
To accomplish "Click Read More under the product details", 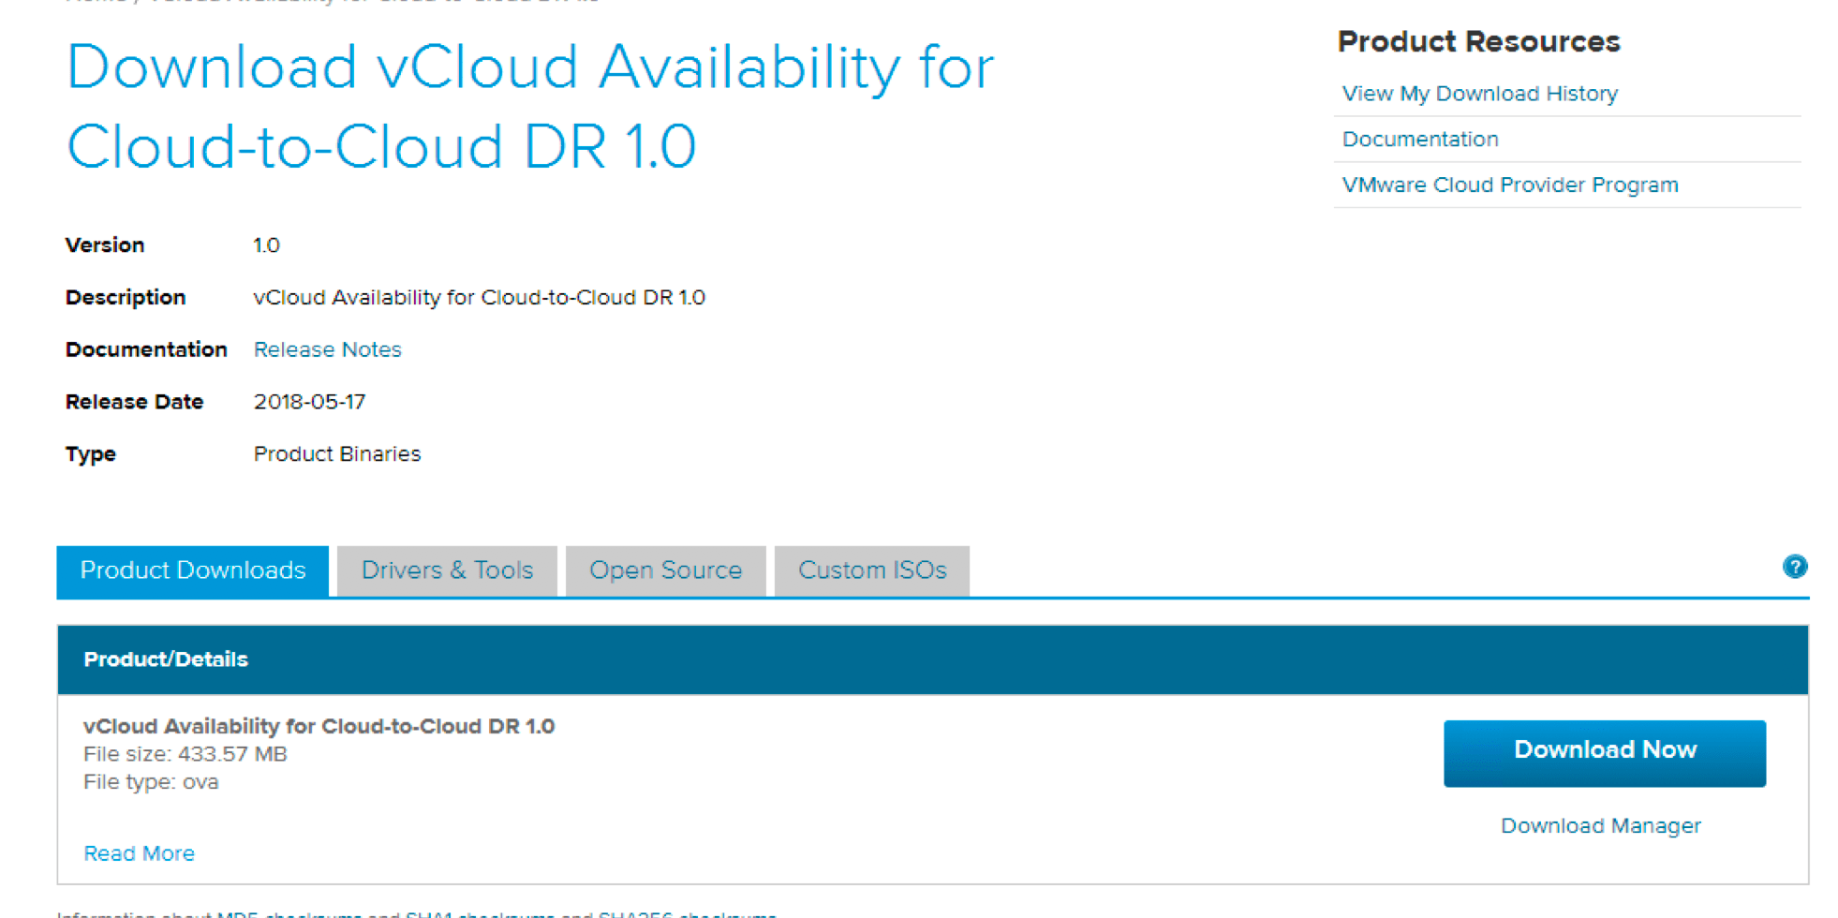I will [139, 853].
